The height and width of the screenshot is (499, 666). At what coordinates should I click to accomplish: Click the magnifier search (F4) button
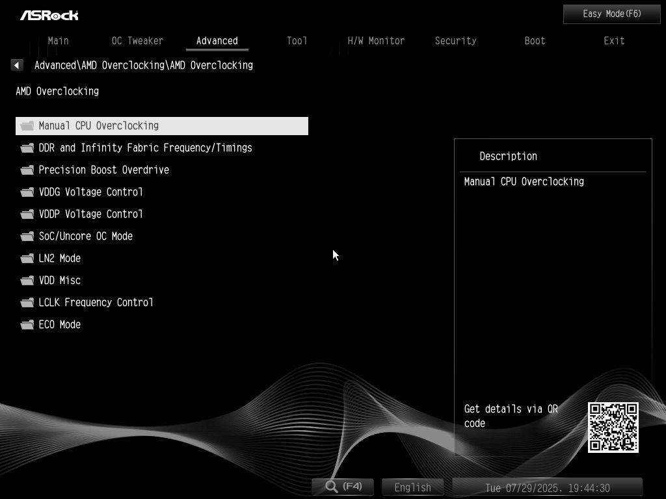pyautogui.click(x=343, y=487)
